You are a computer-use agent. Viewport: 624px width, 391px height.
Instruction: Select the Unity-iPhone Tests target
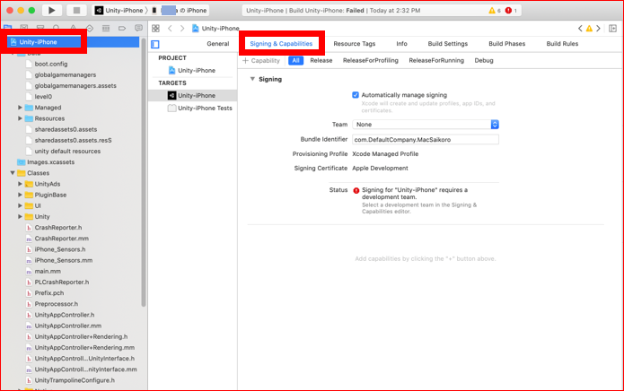[200, 109]
